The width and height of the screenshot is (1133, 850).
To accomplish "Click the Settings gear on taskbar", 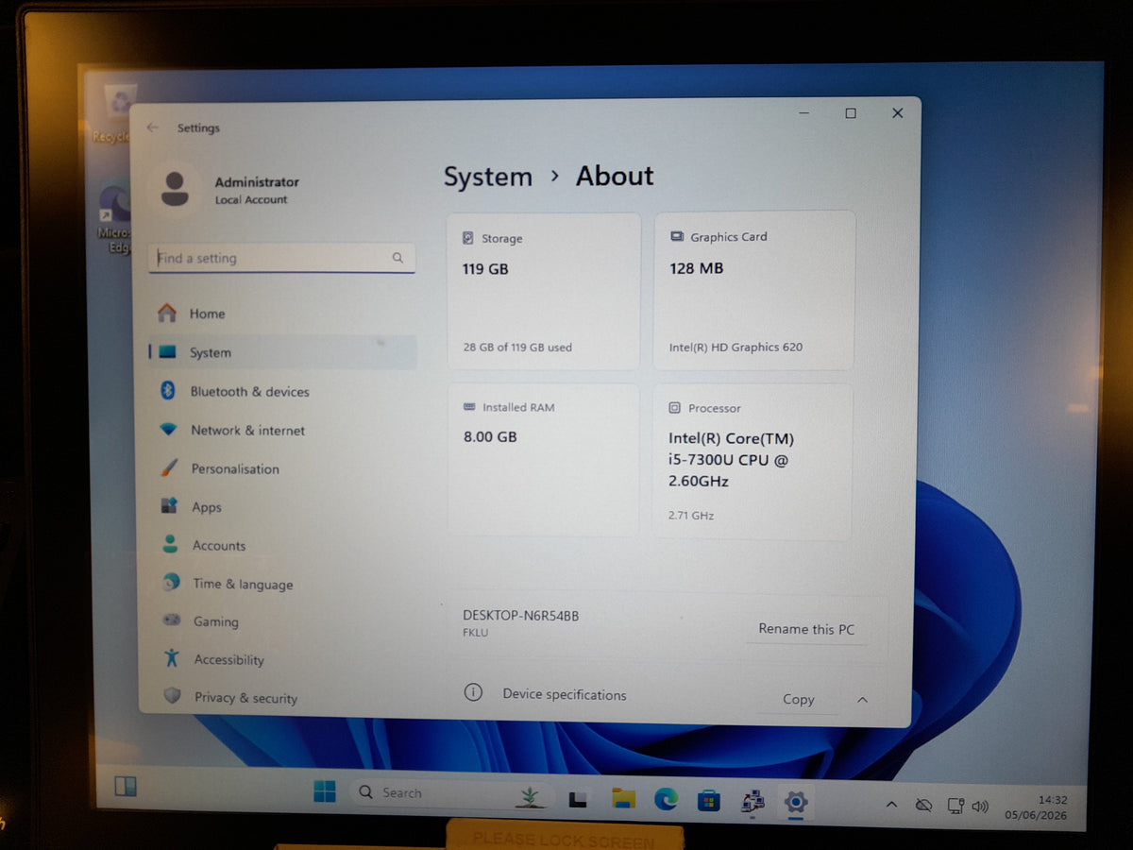I will [796, 803].
